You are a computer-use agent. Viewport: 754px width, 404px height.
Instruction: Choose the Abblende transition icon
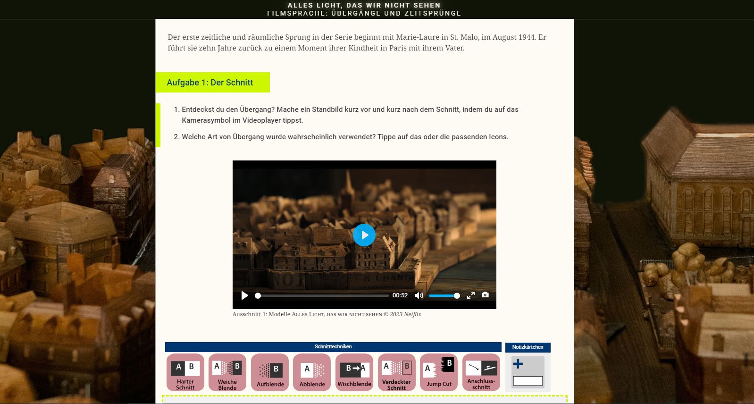click(x=312, y=372)
